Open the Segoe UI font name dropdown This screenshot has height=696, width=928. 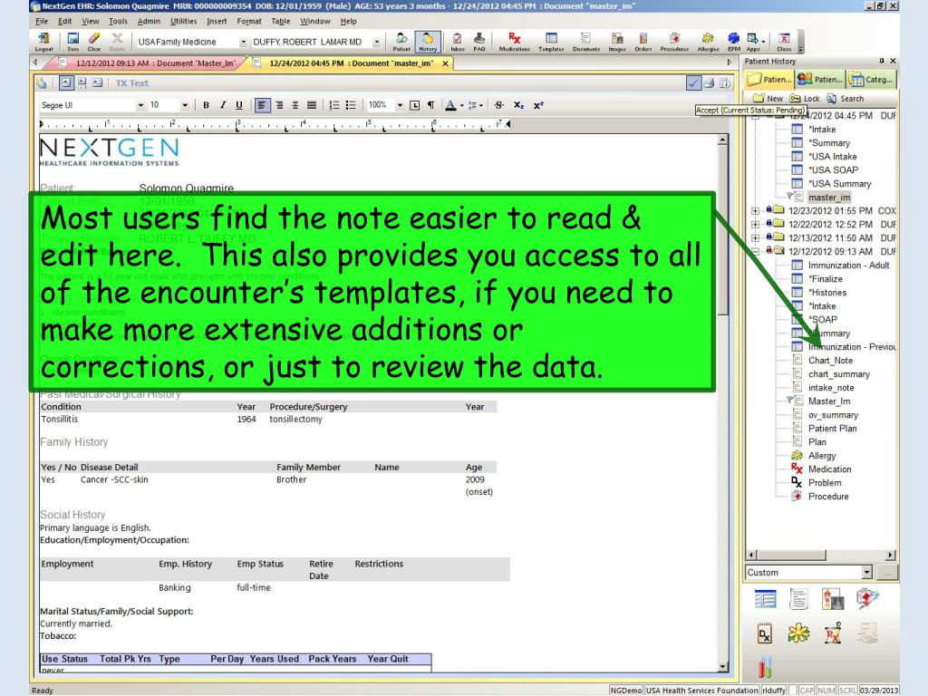[140, 105]
